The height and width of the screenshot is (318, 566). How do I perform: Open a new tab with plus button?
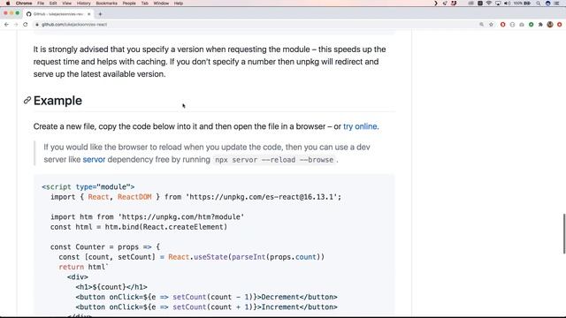[x=100, y=14]
